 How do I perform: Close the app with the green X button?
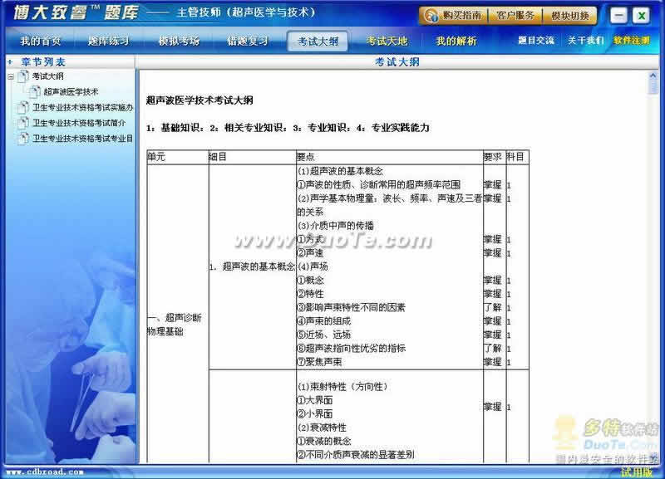click(640, 16)
